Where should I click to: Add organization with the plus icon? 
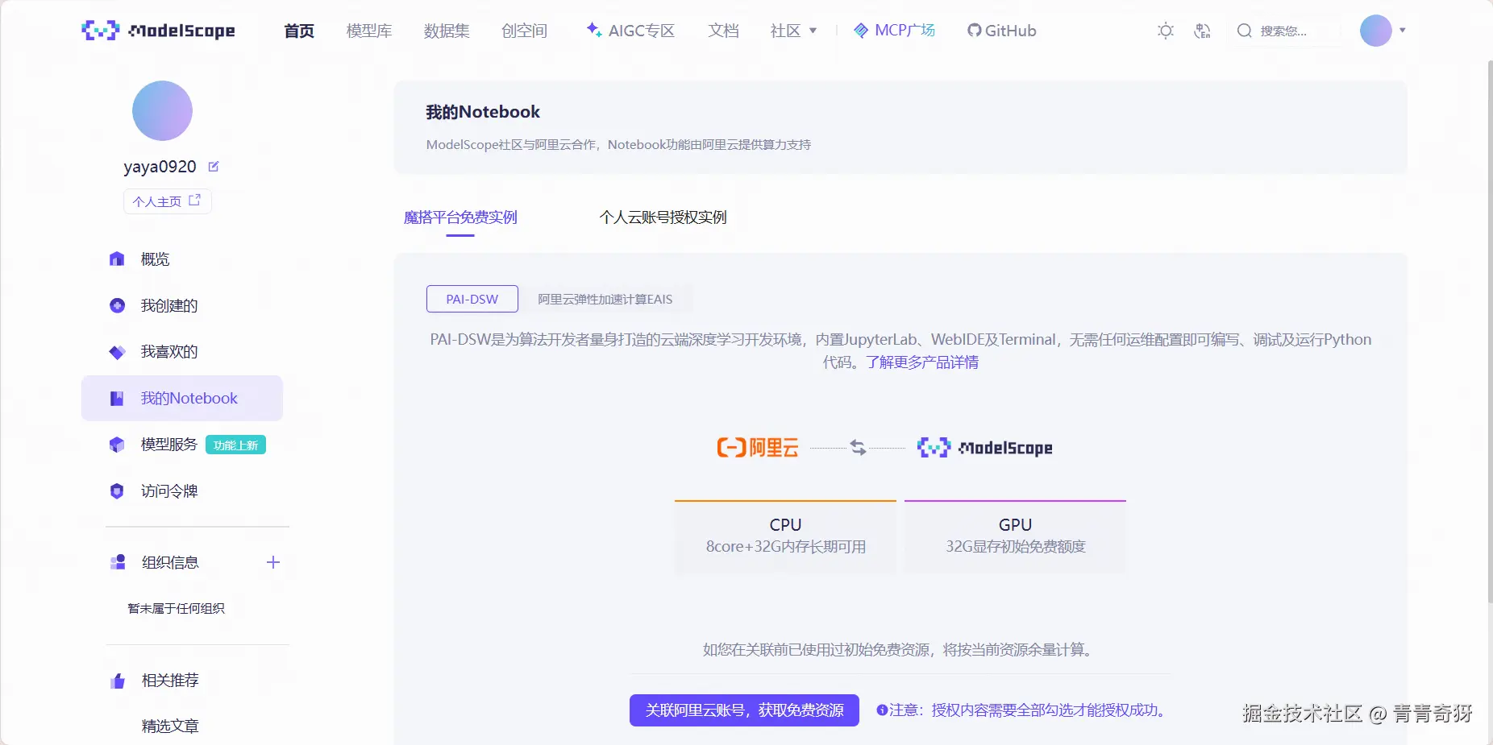273,562
